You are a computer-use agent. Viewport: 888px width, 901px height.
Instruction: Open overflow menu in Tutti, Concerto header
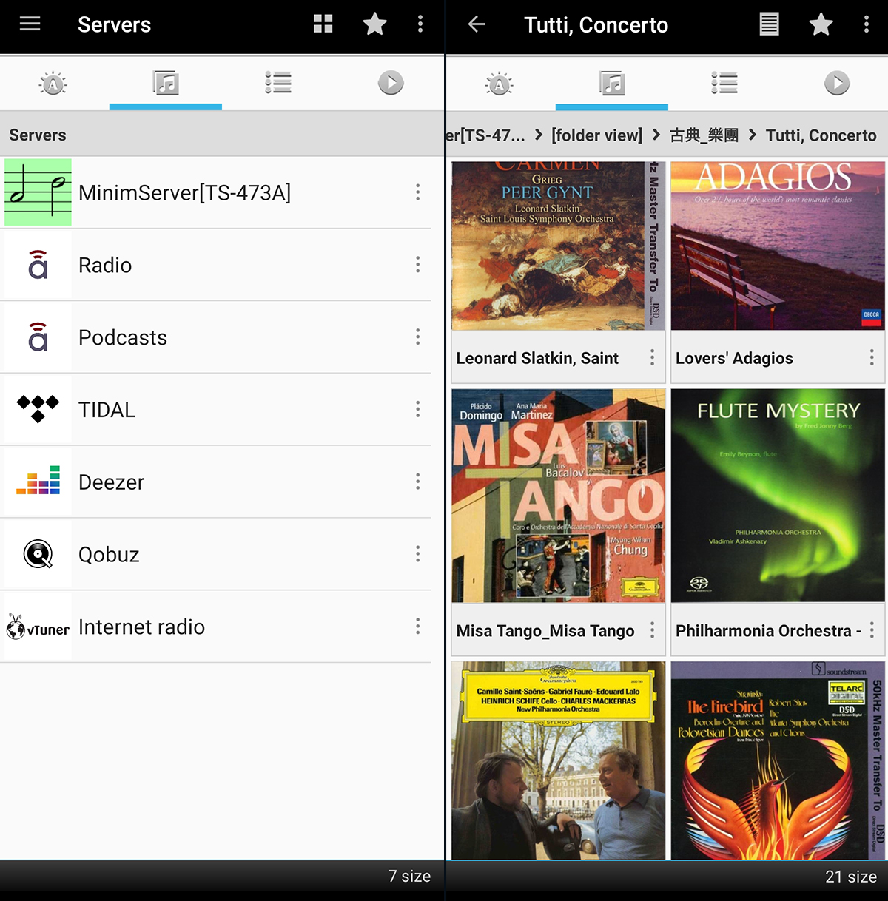867,24
